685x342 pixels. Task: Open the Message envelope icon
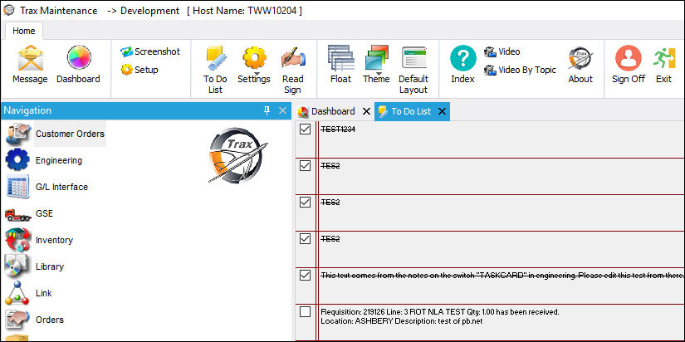(30, 58)
